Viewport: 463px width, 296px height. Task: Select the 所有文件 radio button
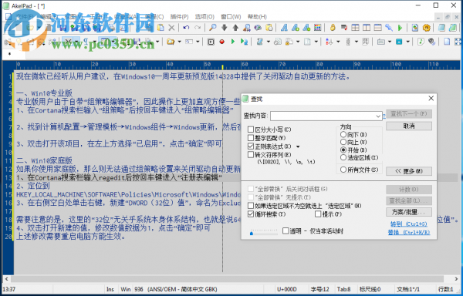coord(343,170)
